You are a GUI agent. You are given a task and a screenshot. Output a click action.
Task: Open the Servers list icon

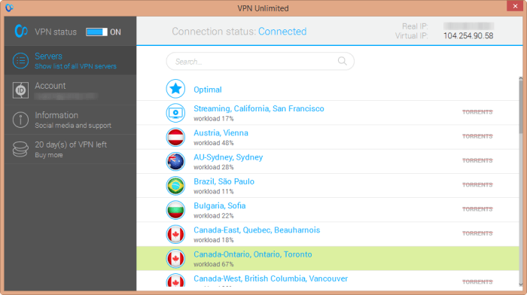click(x=20, y=61)
